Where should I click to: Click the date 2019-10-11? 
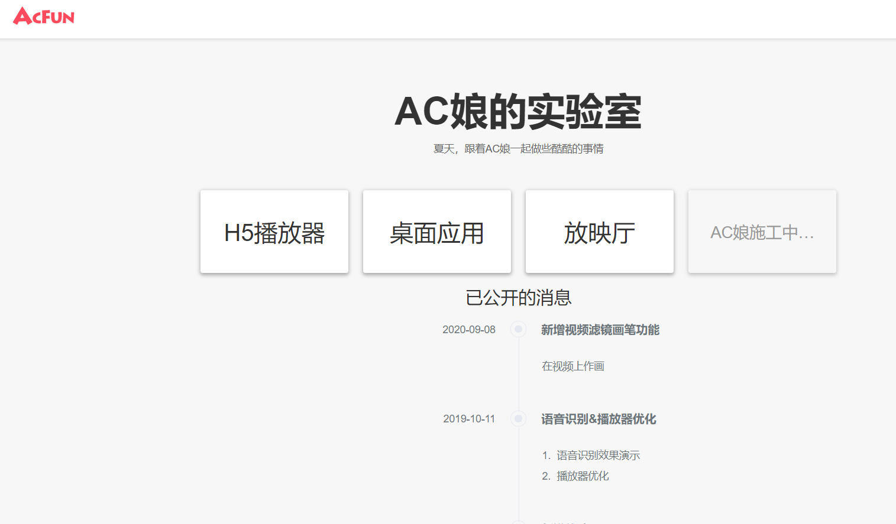(469, 419)
